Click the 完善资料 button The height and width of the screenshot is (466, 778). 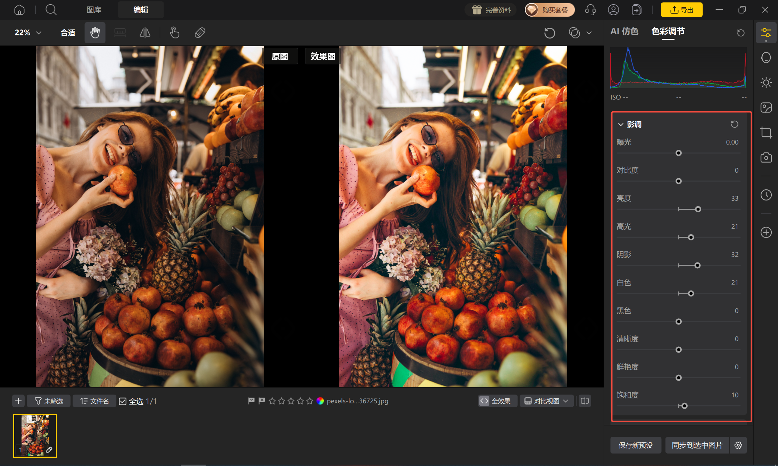(491, 10)
